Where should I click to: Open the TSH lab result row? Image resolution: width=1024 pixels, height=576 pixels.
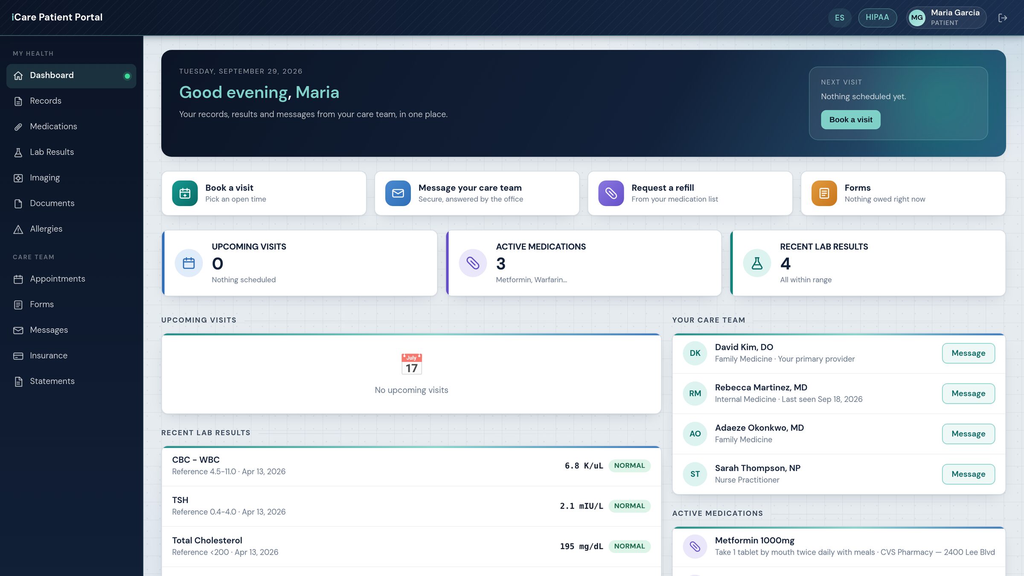coord(411,506)
